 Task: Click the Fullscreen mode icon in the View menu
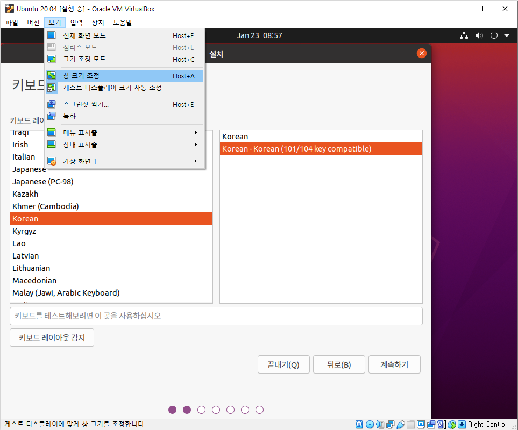(x=52, y=35)
